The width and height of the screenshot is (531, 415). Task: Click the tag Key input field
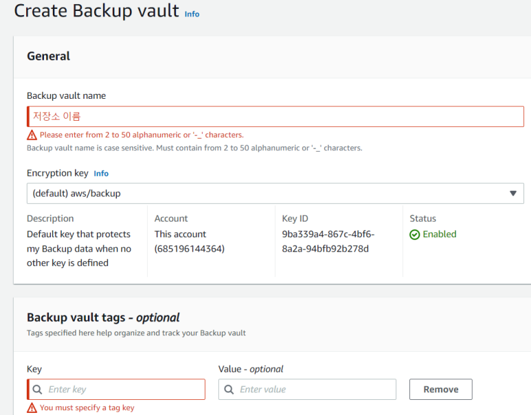point(116,390)
